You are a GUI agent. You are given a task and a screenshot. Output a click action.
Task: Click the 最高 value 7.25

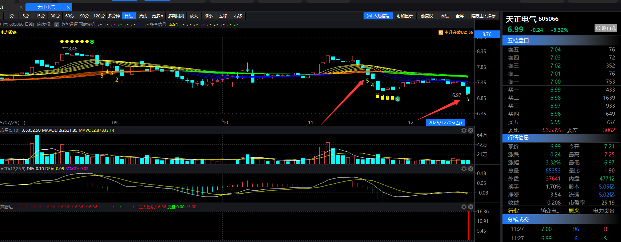(x=609, y=154)
